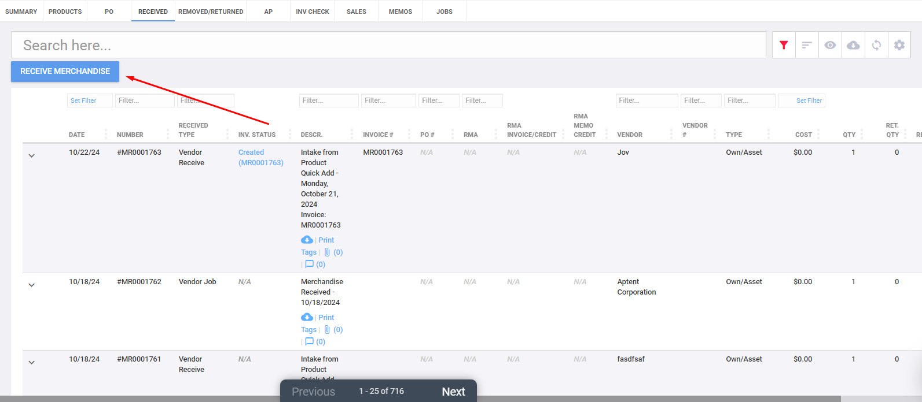Viewport: 922px width, 402px height.
Task: Click PO # column filter field
Action: click(x=439, y=100)
